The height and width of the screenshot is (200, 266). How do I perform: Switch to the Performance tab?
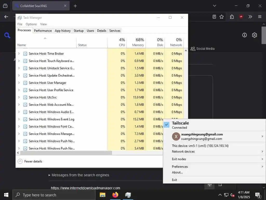(43, 31)
